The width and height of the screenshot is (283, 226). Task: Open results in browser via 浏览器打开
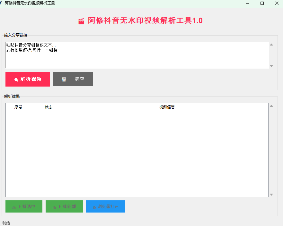tap(105, 206)
